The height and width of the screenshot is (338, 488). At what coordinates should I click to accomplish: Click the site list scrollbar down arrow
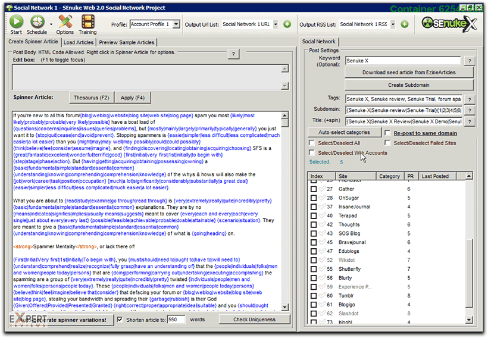(x=469, y=320)
